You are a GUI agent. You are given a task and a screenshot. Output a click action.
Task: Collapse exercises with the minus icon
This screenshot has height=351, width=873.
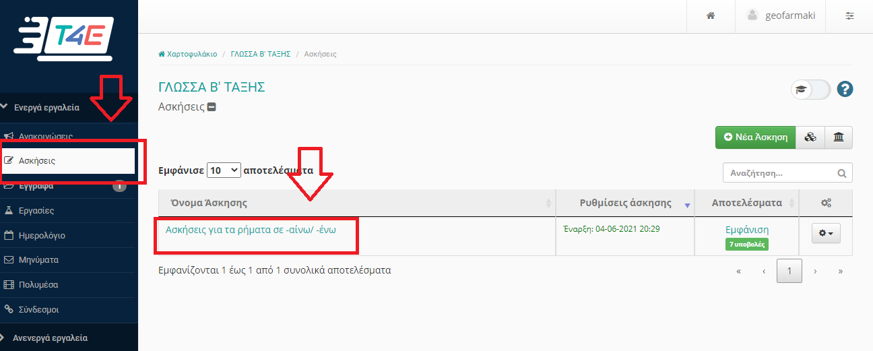(x=212, y=107)
